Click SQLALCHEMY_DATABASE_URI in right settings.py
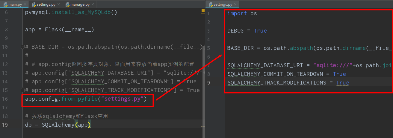 point(267,65)
